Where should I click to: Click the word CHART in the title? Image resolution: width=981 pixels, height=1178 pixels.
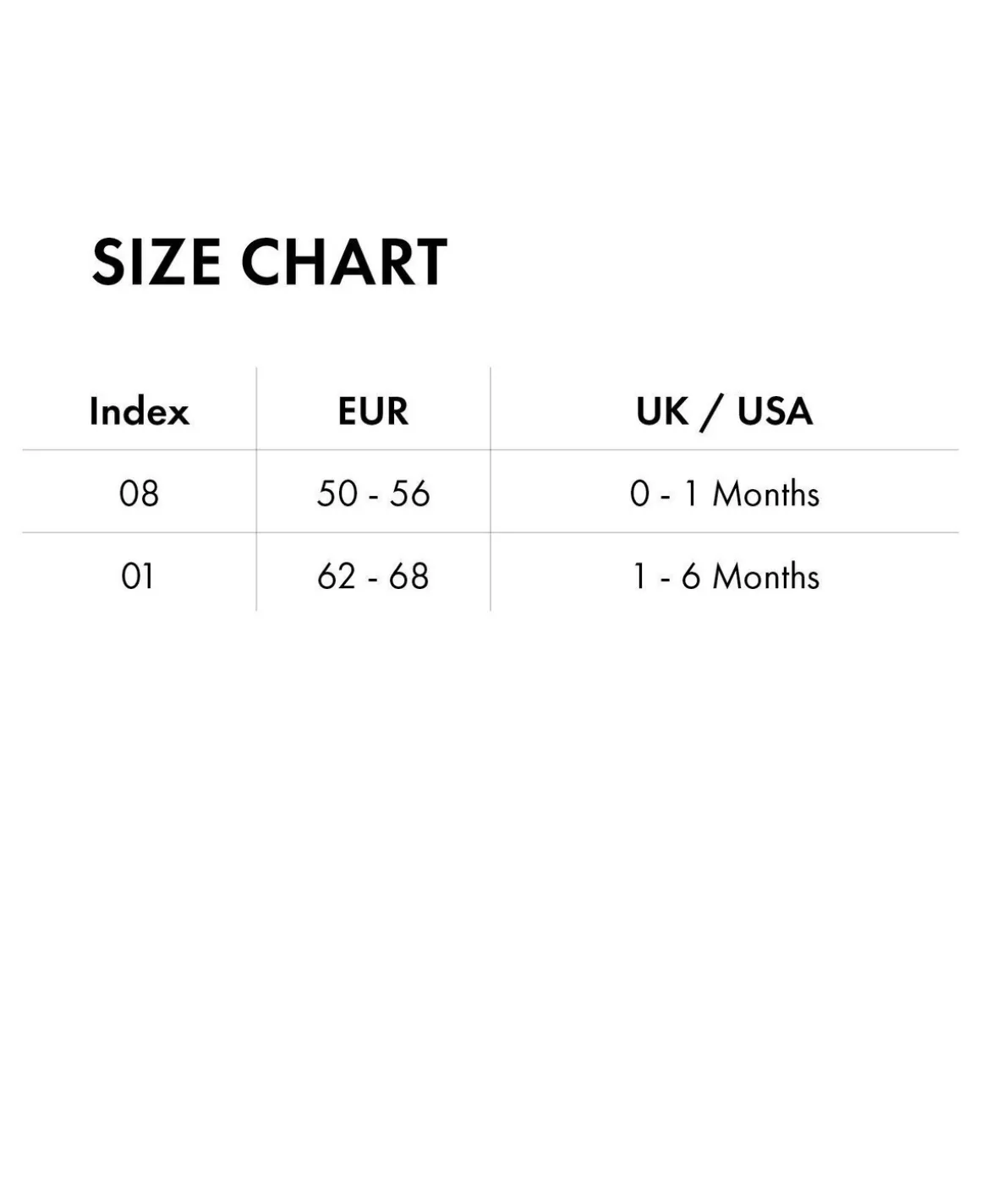(x=344, y=261)
